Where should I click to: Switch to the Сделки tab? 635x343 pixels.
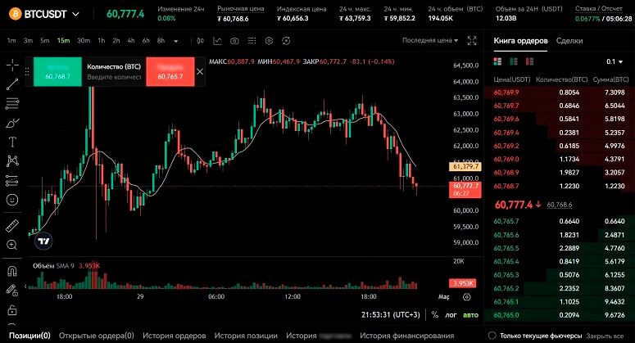point(569,40)
